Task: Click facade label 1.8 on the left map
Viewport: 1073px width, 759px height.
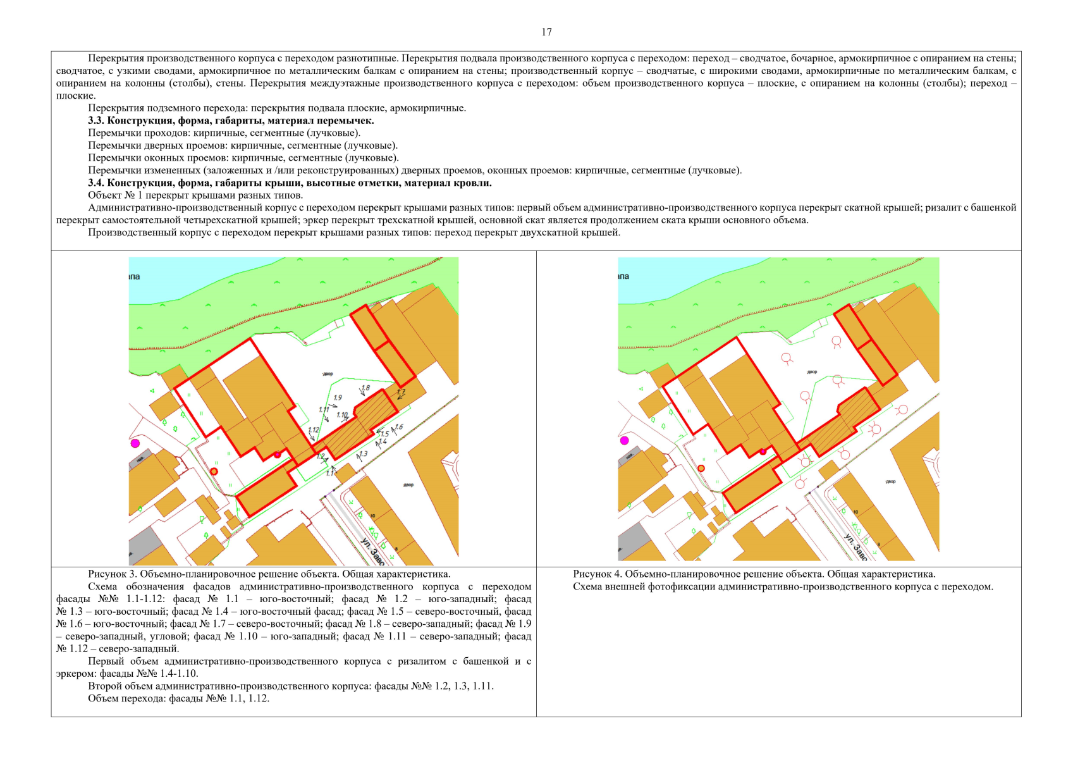Action: pyautogui.click(x=365, y=388)
